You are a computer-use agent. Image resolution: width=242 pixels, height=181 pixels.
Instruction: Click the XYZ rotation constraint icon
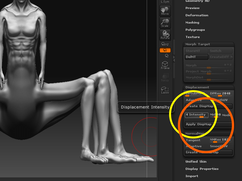[x=165, y=44]
